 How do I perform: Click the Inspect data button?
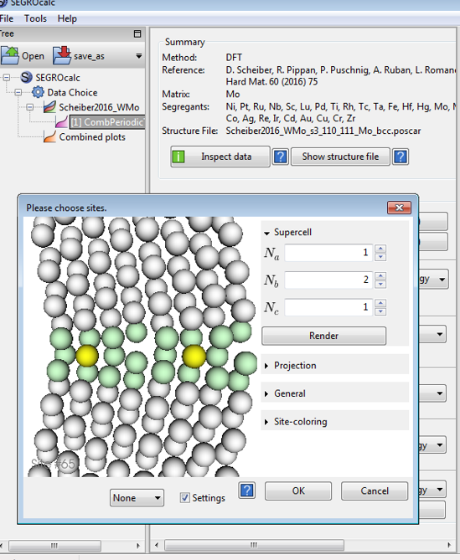coord(220,157)
